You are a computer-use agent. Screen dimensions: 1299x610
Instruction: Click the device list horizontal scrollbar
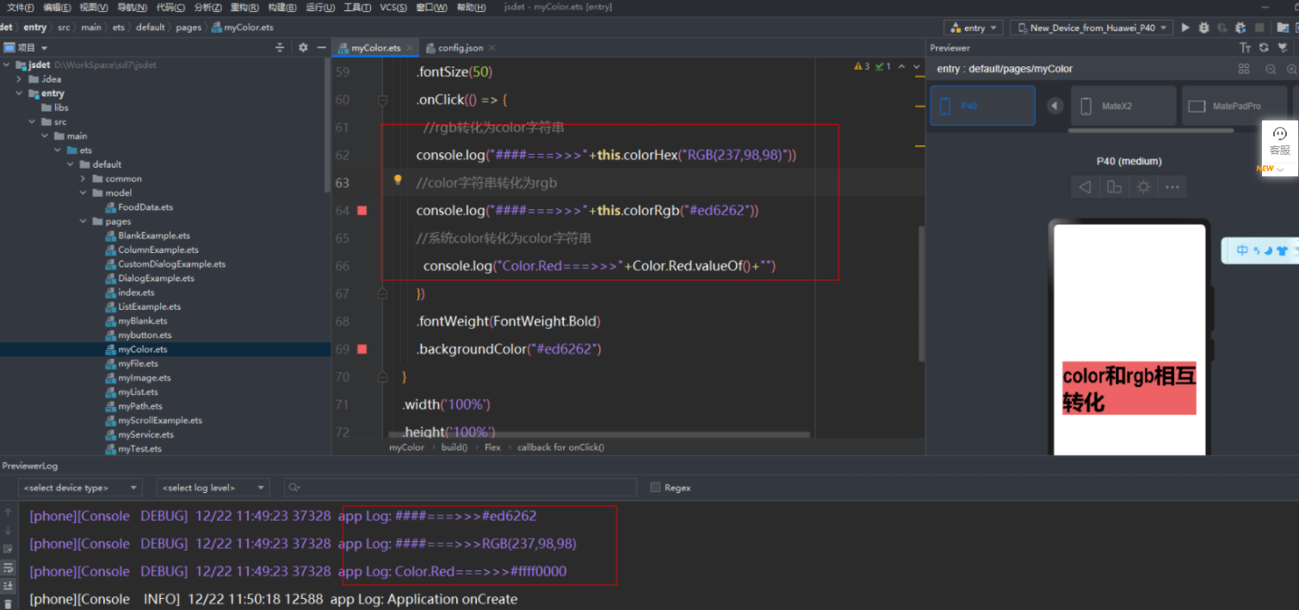(x=1151, y=131)
